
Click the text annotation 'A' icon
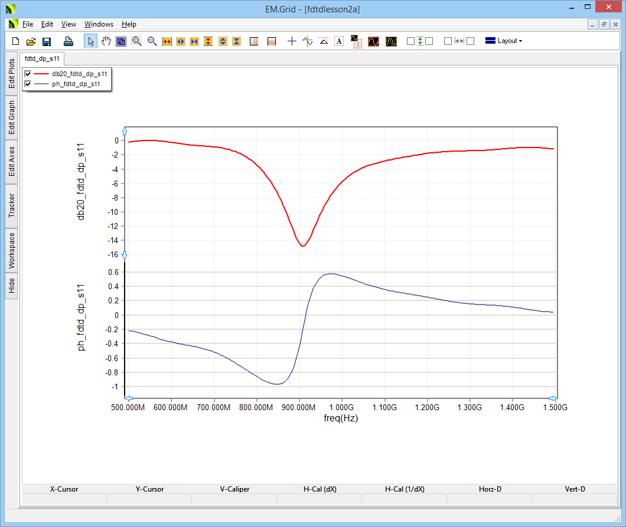[338, 41]
